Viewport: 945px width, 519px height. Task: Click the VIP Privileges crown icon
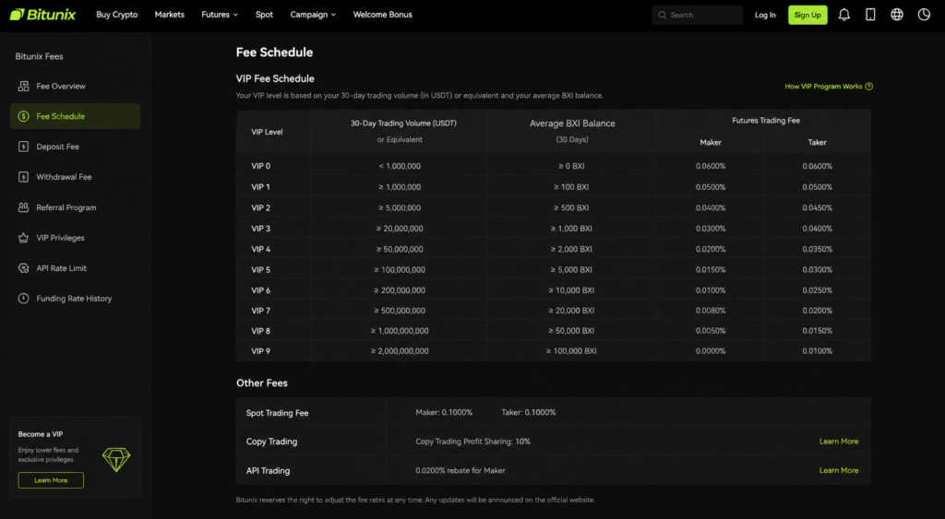23,238
